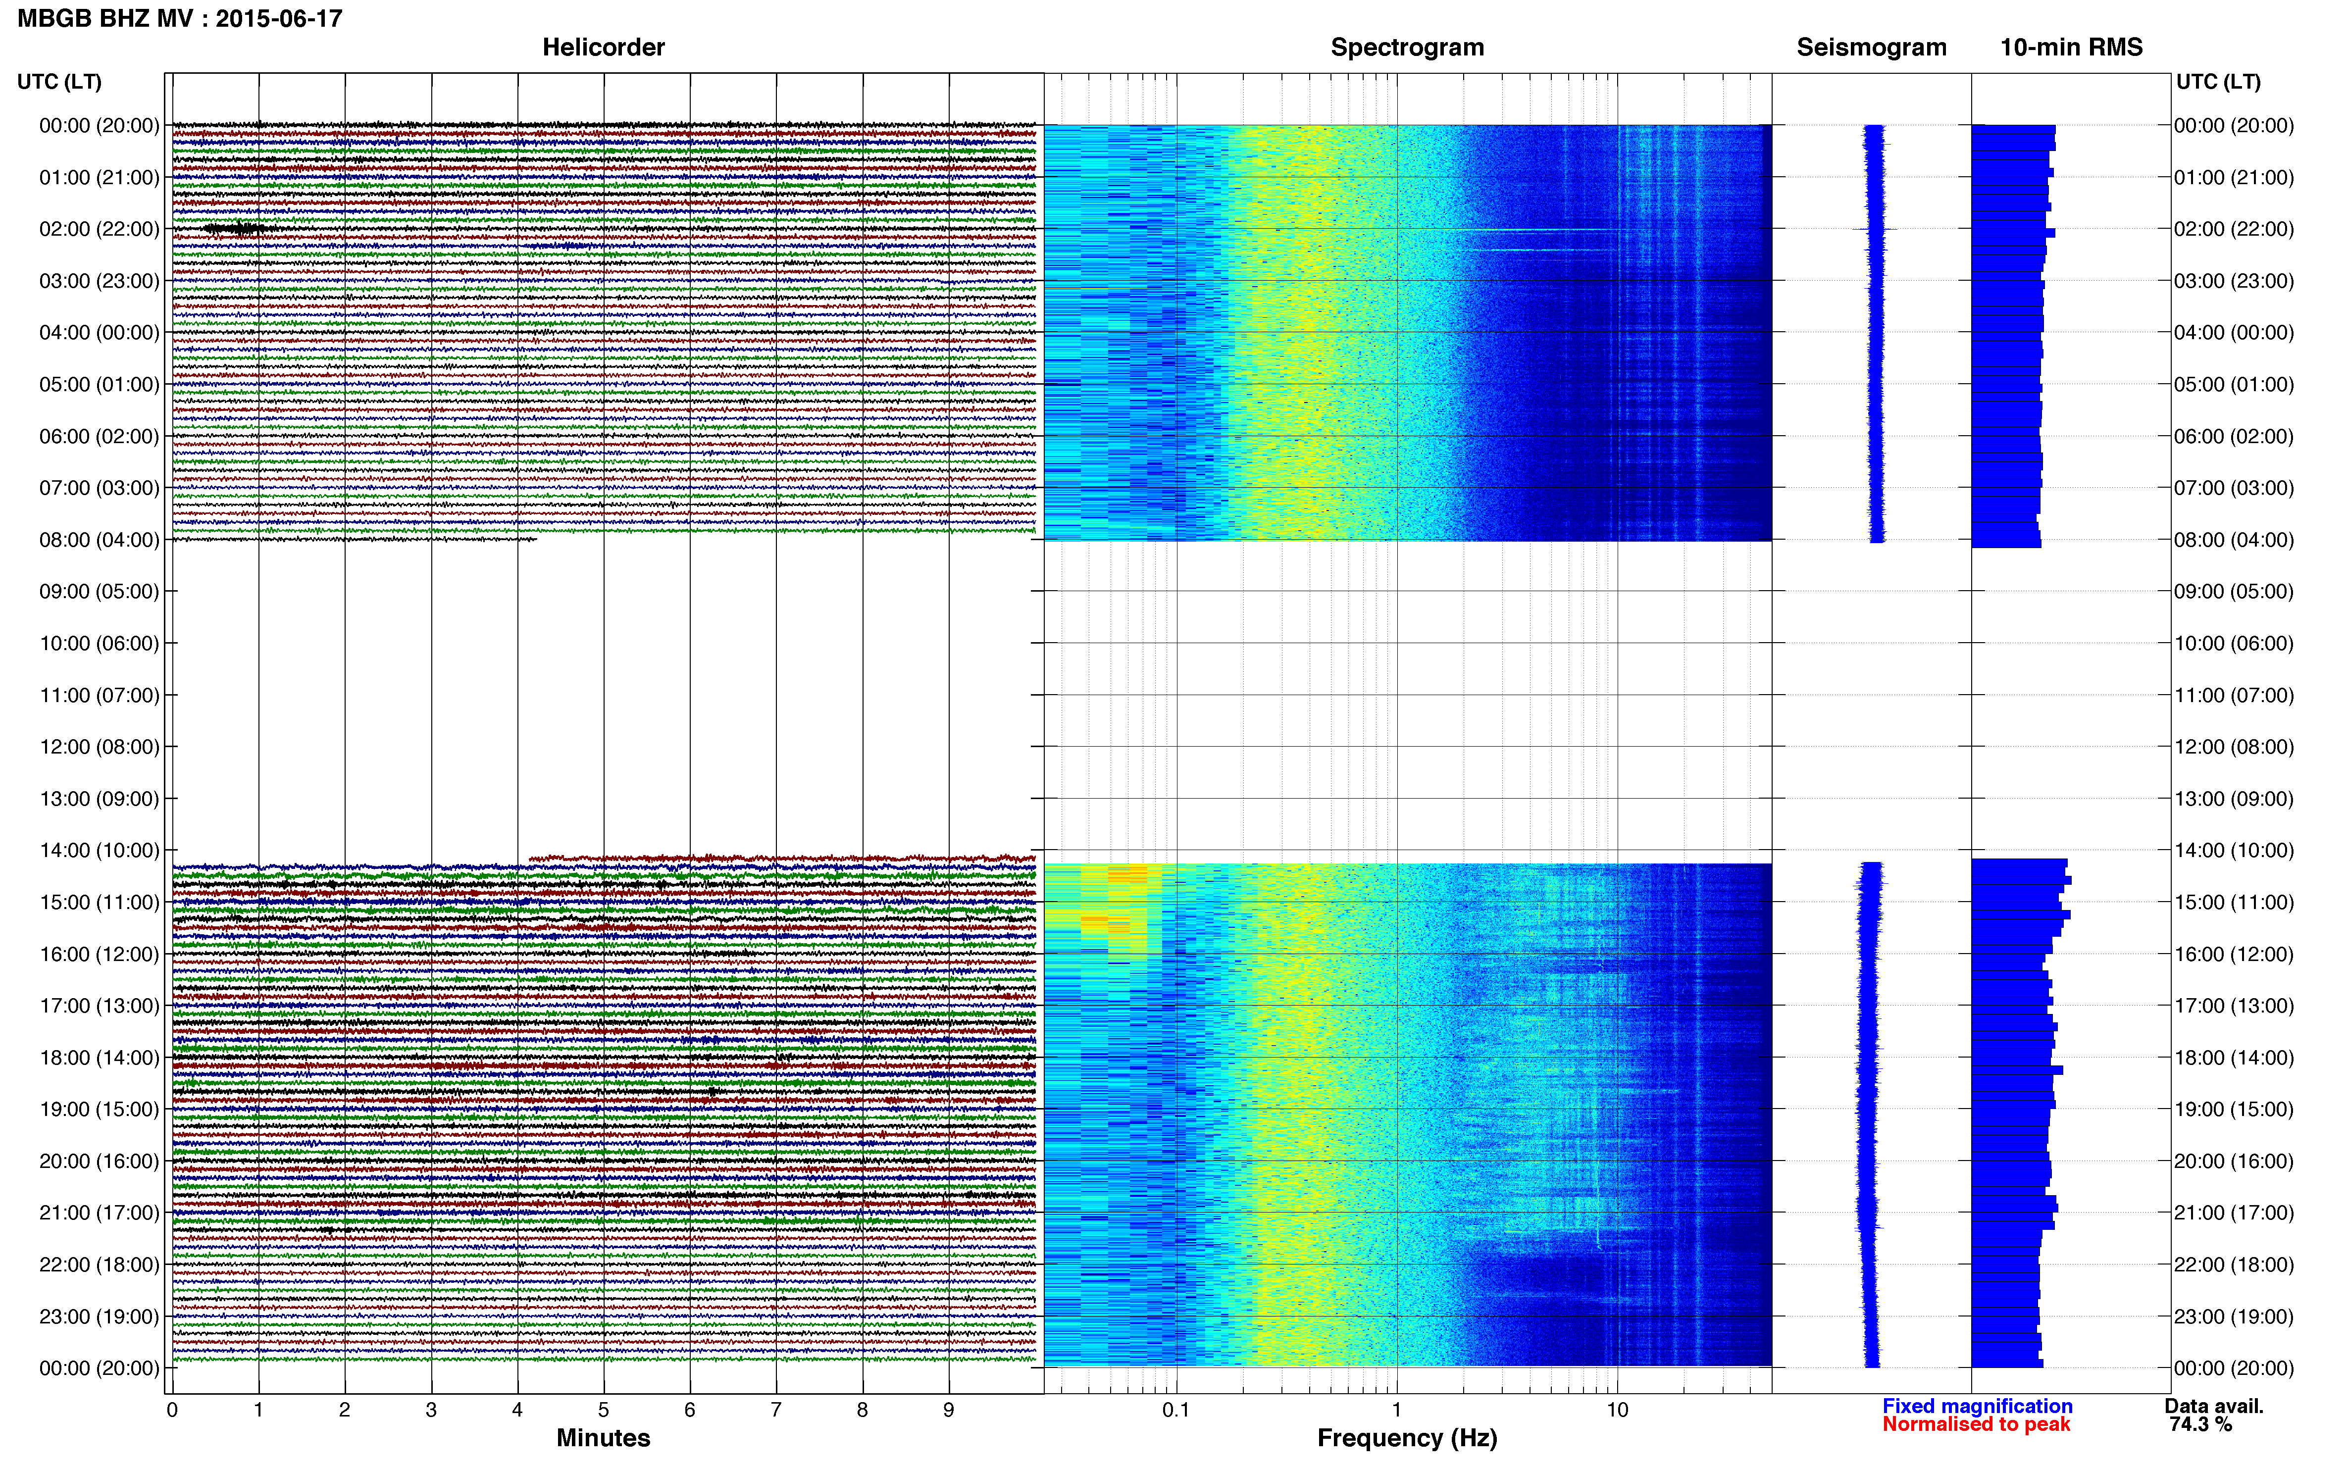Click 14:00 (10:00) on the Helicorder time axis
The height and width of the screenshot is (1467, 2347).
tap(99, 851)
